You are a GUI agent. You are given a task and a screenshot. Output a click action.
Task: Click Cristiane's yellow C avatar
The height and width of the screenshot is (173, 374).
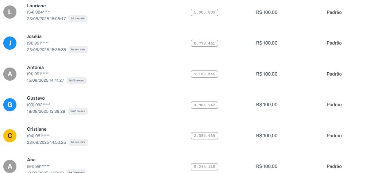coord(10,136)
